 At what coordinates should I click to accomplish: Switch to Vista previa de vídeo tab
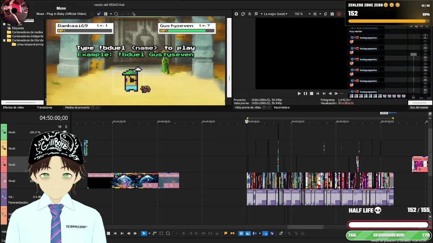click(x=248, y=107)
